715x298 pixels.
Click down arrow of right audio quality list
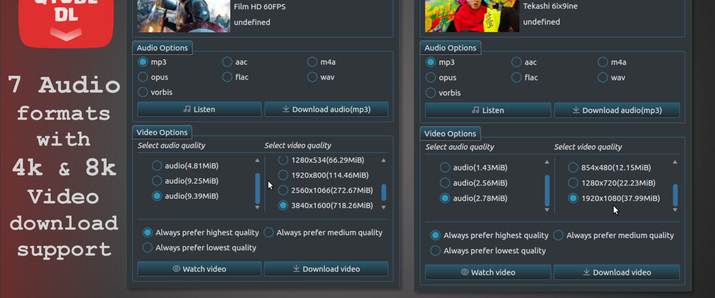547,210
